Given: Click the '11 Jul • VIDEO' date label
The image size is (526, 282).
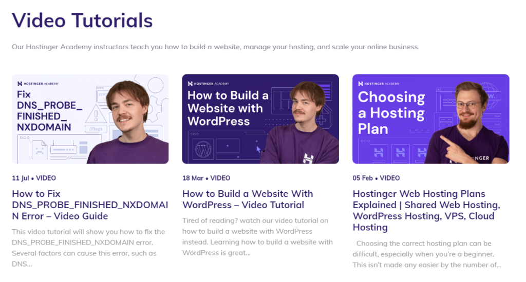Looking at the screenshot, I should point(34,178).
